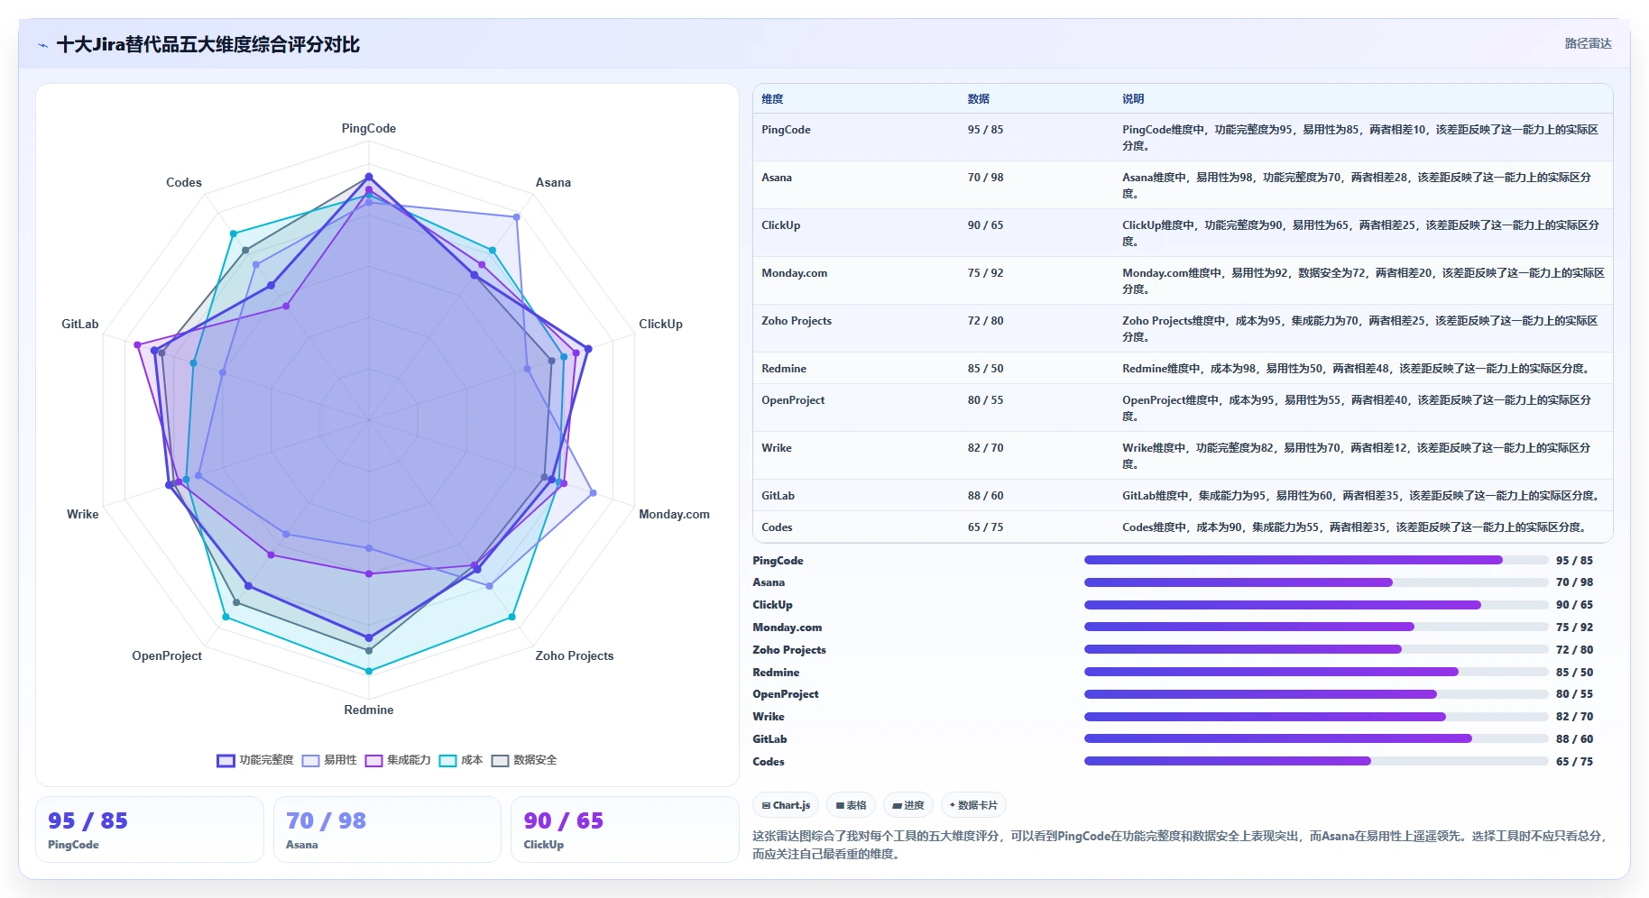Click the ClickUp progress bar
Viewport: 1649px width, 898px height.
1316,605
